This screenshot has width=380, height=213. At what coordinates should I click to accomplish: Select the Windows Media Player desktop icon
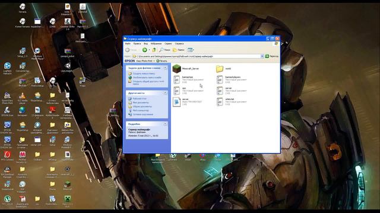[x=37, y=54]
